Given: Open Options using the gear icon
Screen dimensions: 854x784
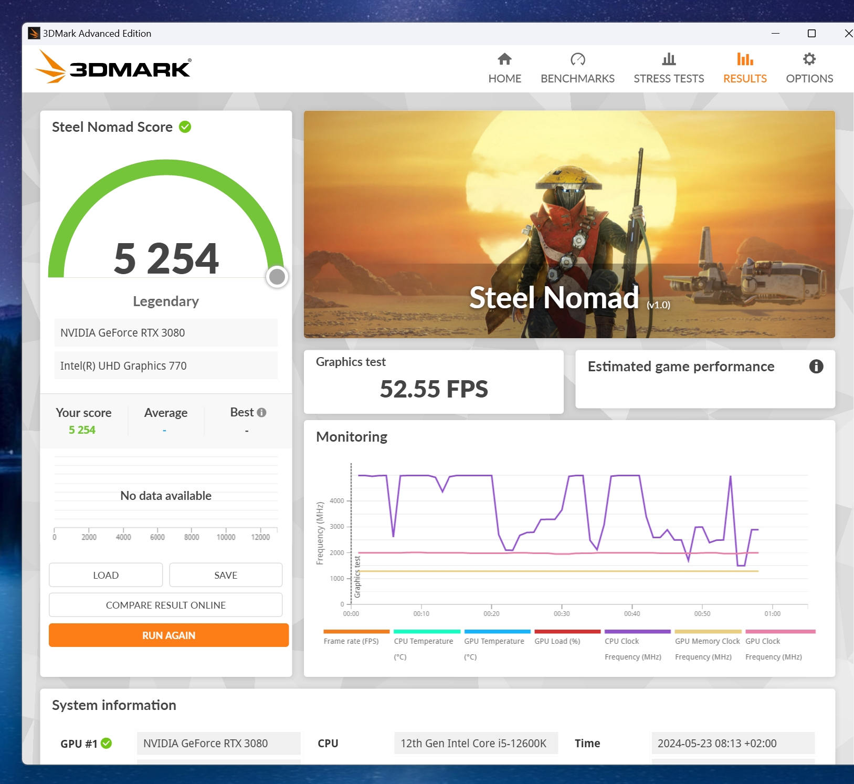Looking at the screenshot, I should tap(809, 59).
